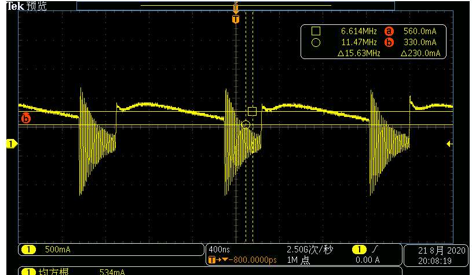Click the red cursor b badge in readout
Image resolution: width=472 pixels, height=275 pixels.
click(x=389, y=42)
